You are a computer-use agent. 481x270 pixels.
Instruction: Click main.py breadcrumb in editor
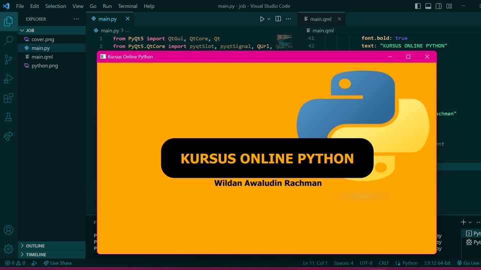106,31
